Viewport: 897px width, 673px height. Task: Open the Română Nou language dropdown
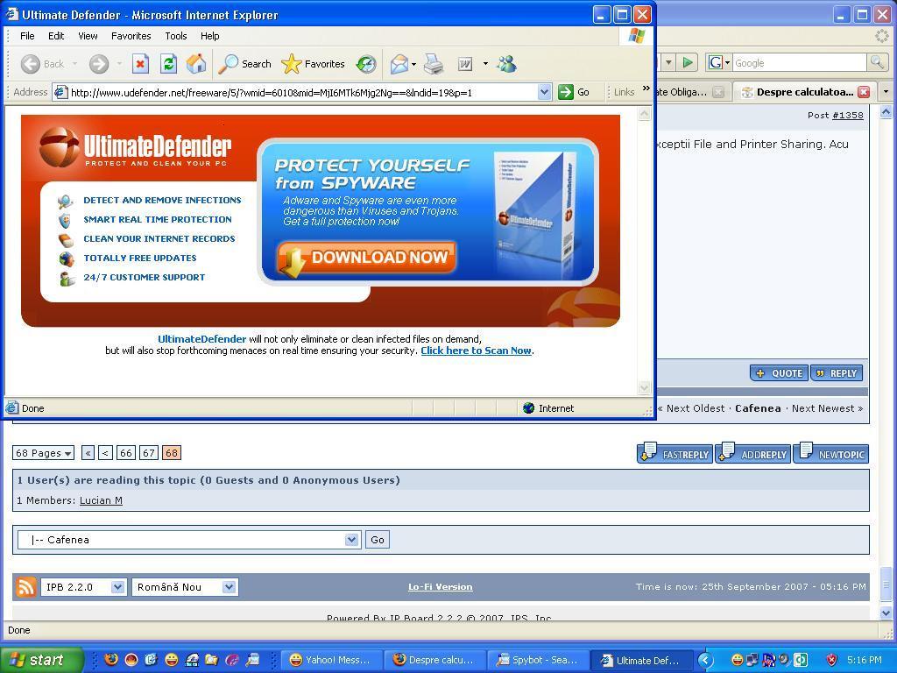click(x=229, y=587)
